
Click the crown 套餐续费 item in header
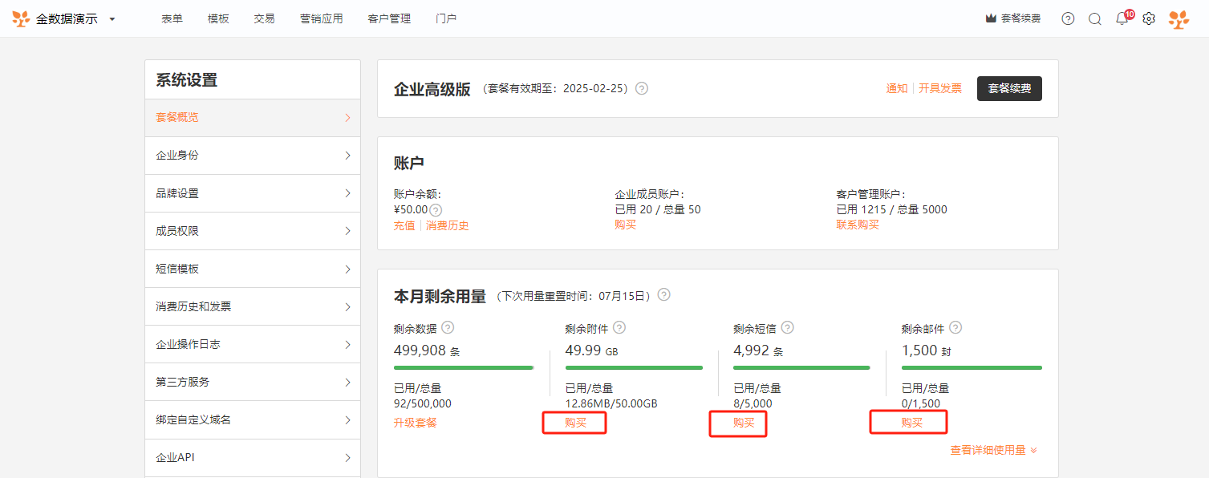pyautogui.click(x=1013, y=18)
